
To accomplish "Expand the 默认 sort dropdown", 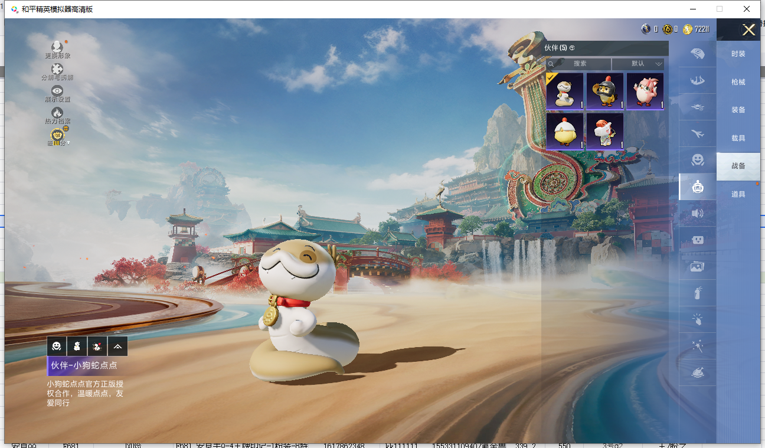I will pos(638,64).
